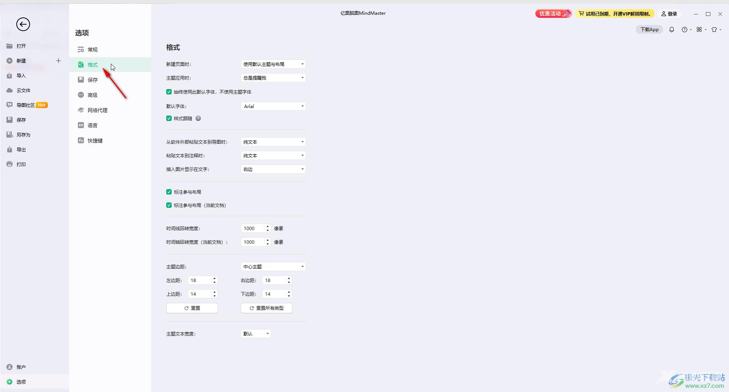Click the 时间线回转宽度 value field

[253, 228]
